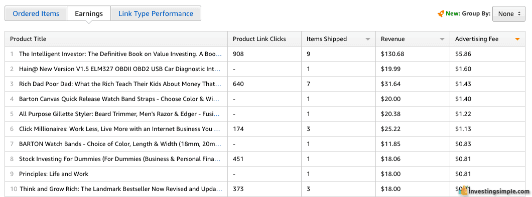This screenshot has width=532, height=197.
Task: Open Click Millionaires product title
Action: coord(119,128)
